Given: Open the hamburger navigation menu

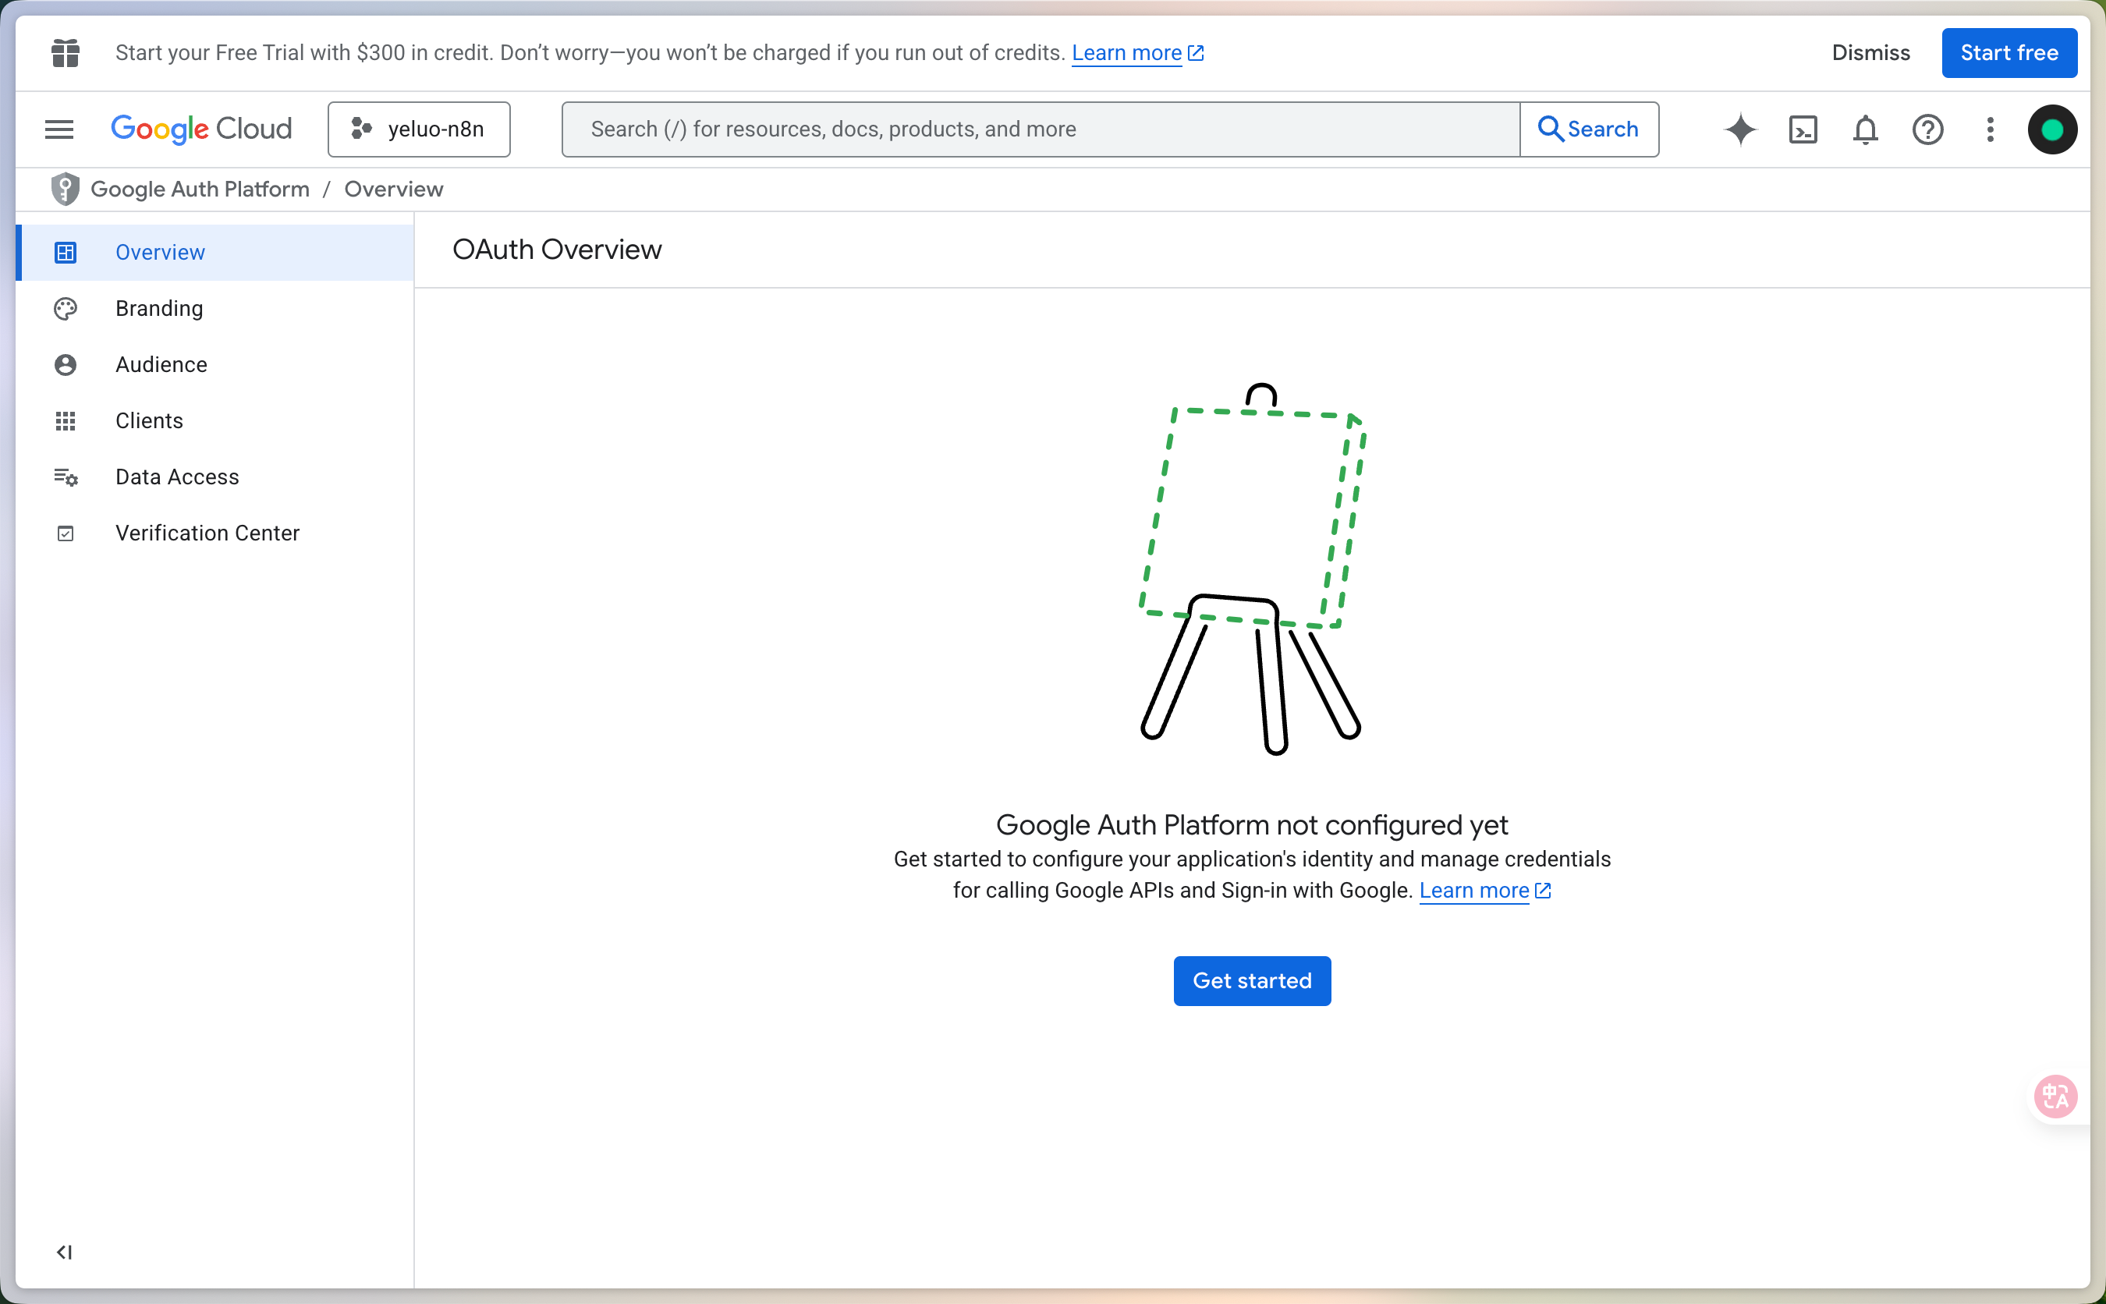Looking at the screenshot, I should (x=58, y=129).
